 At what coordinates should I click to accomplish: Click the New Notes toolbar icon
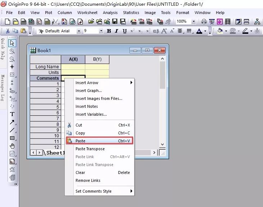(72, 22)
